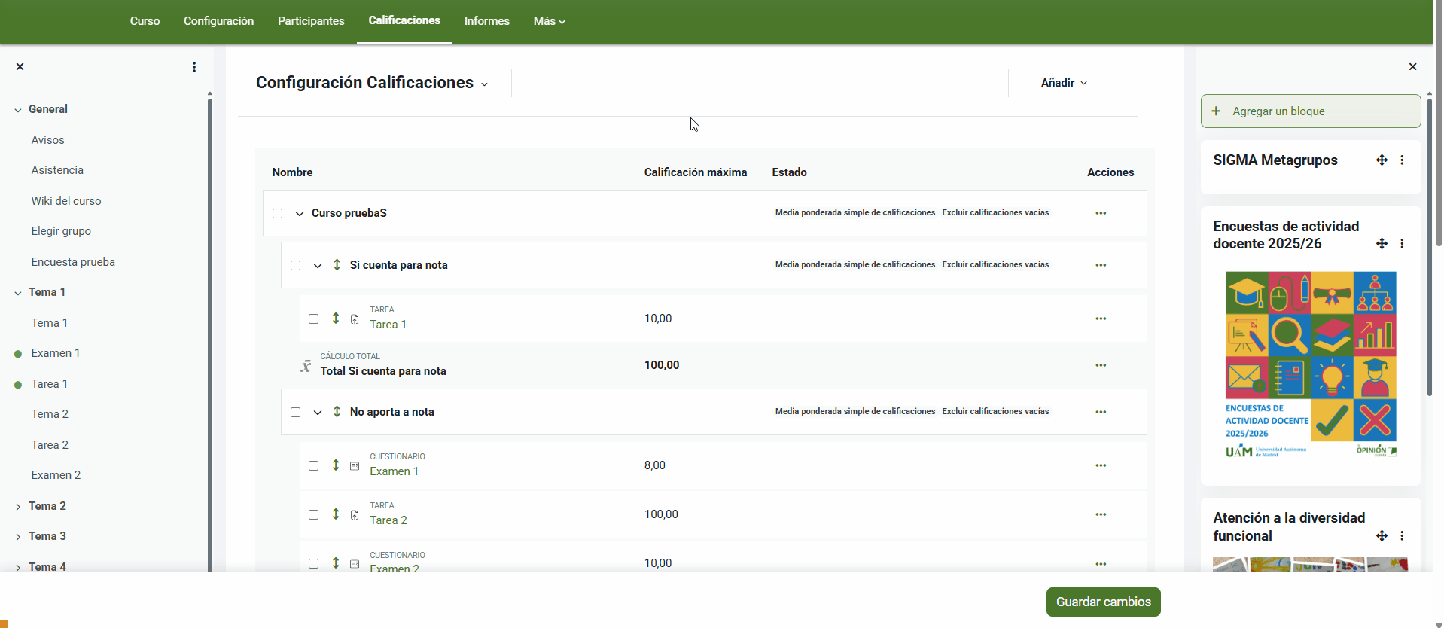Open course index three-dot options menu
The height and width of the screenshot is (628, 1444).
[194, 67]
